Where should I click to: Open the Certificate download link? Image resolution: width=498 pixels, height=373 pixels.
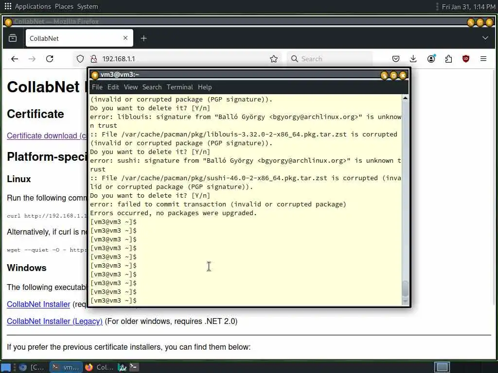[x=47, y=136]
